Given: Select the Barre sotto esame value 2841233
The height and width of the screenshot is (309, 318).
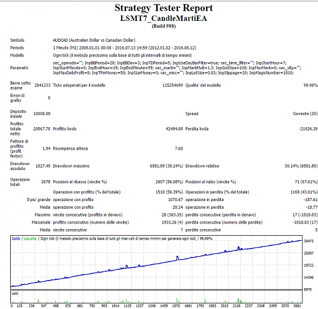Looking at the screenshot, I should click(42, 85).
